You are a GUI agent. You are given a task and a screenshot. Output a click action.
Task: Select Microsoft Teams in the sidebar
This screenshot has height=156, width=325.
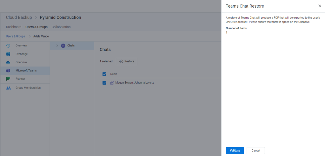point(25,71)
